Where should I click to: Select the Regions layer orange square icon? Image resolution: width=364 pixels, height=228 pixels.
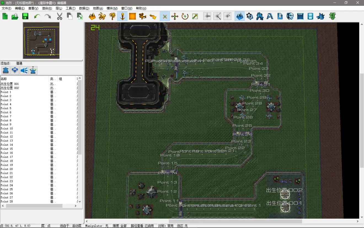pos(132,16)
